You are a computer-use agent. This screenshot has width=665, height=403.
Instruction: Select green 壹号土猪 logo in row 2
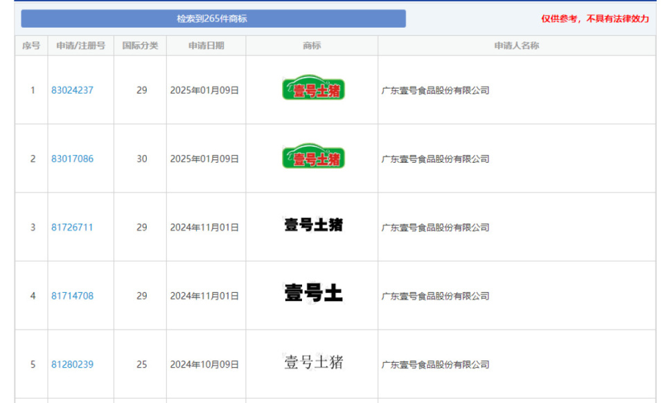point(313,156)
